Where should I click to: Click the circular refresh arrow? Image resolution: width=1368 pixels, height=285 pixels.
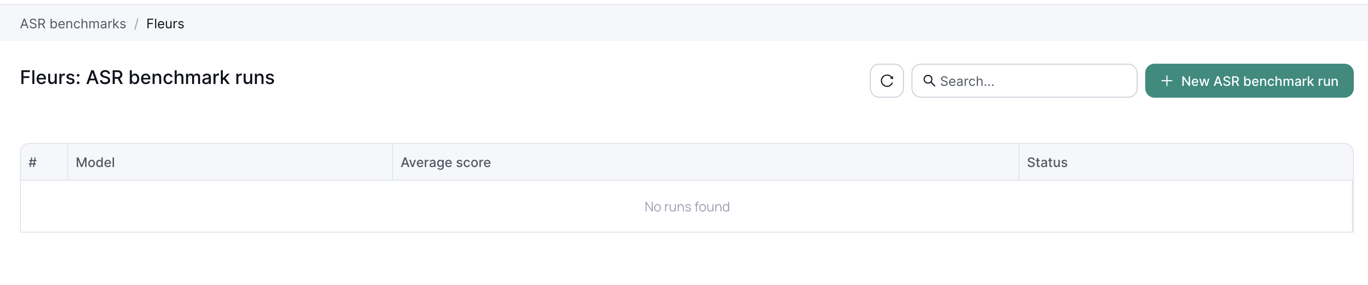coord(886,81)
